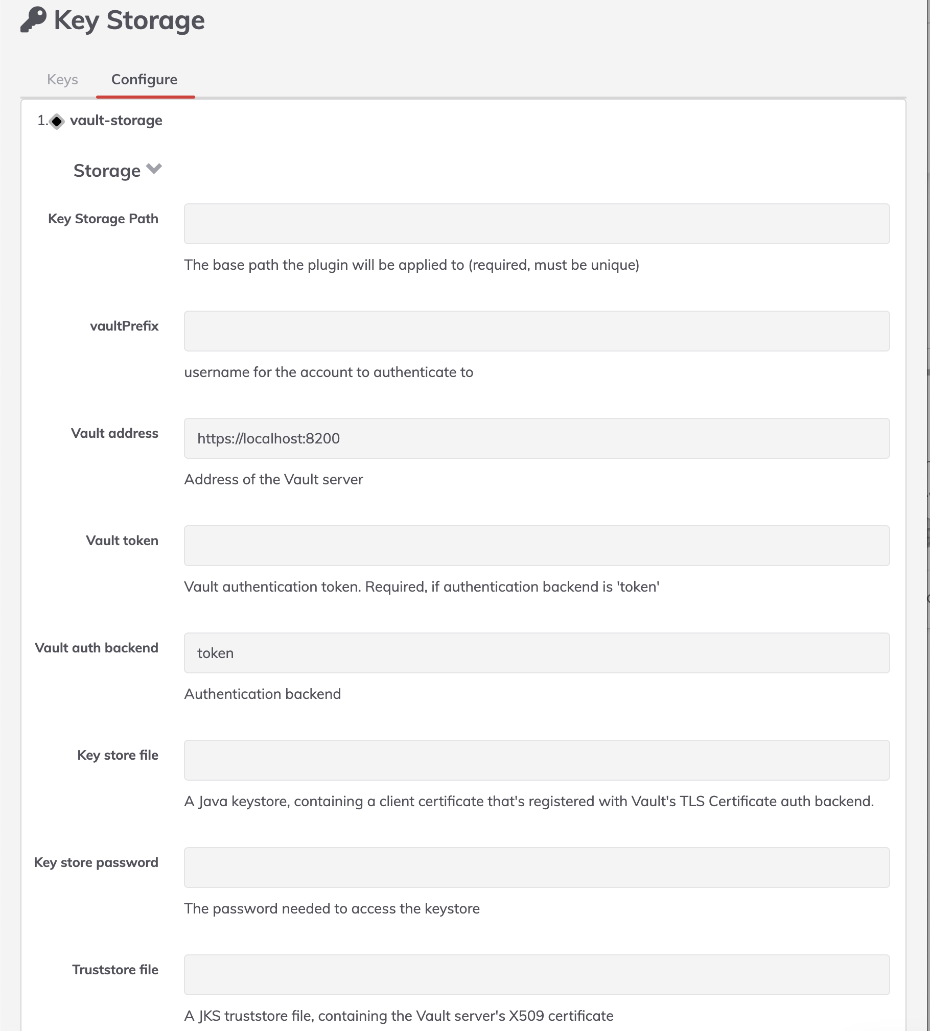Click the vault-storage plugin title
The image size is (930, 1031).
pos(116,121)
